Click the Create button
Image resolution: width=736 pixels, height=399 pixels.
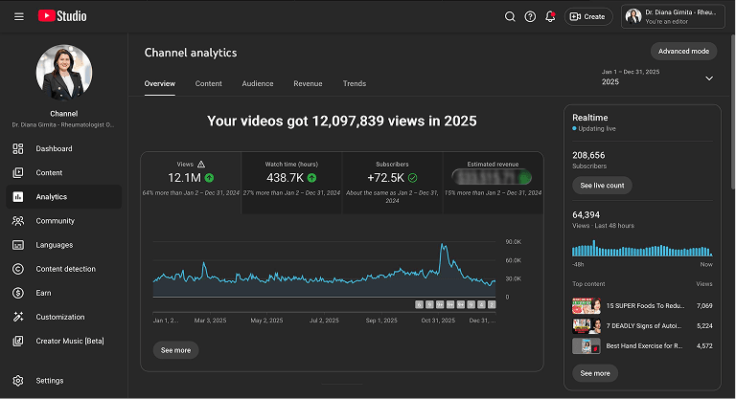(x=586, y=16)
